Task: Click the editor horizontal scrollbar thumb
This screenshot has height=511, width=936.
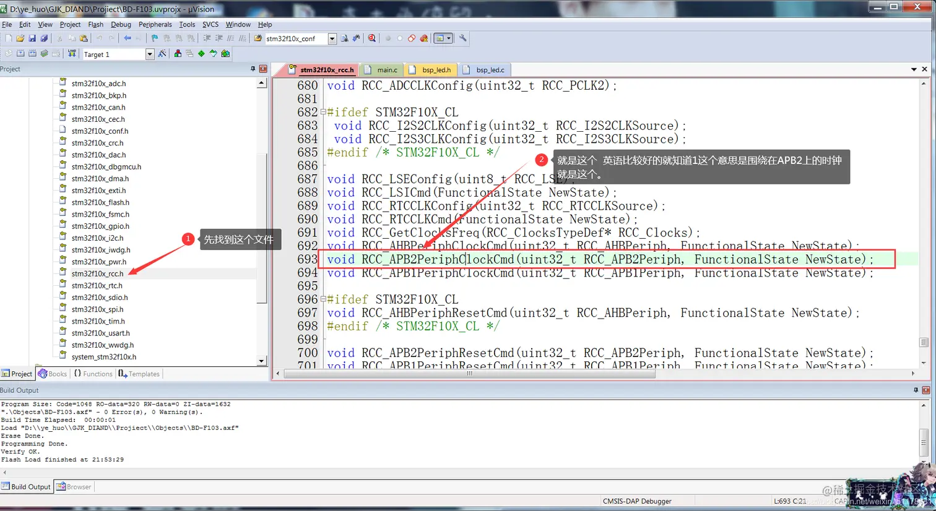Action: [469, 373]
